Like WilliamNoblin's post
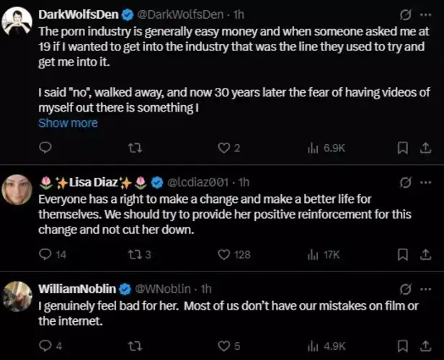Image resolution: width=444 pixels, height=360 pixels. tap(223, 346)
